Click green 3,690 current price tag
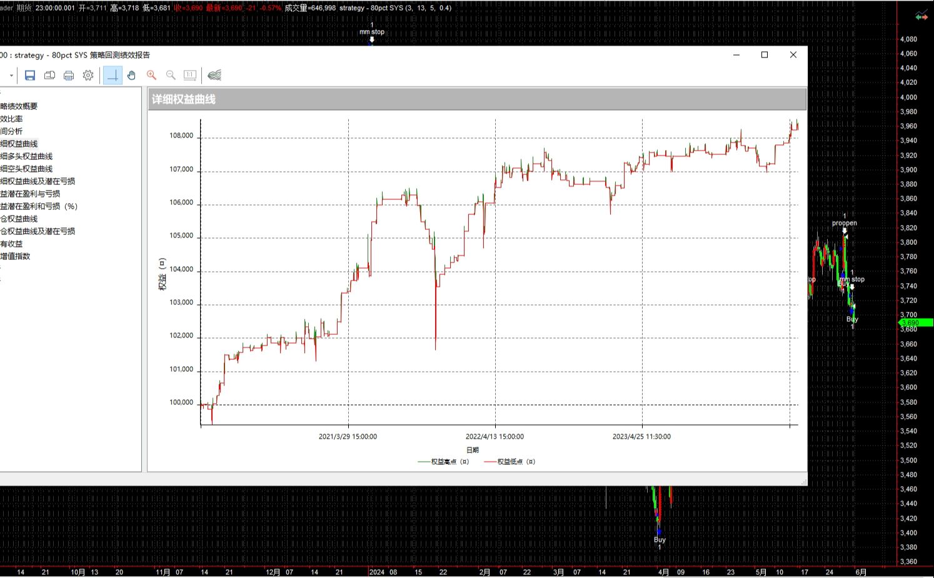 (915, 323)
